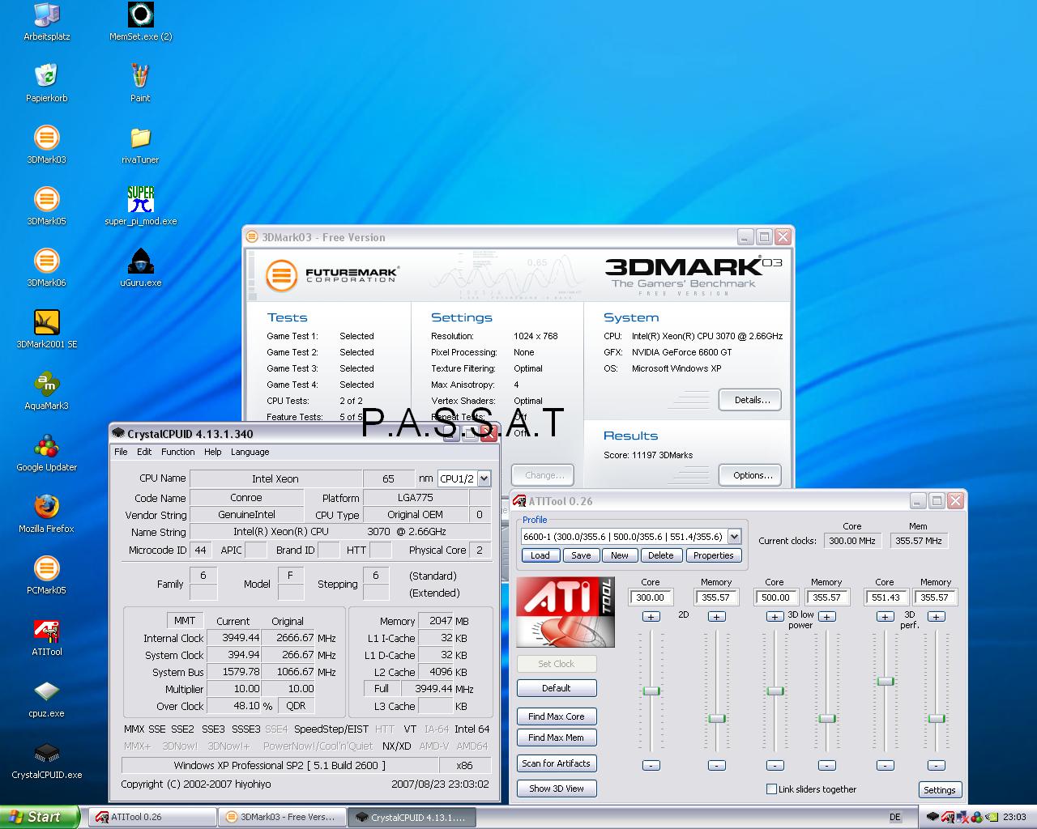This screenshot has width=1037, height=829.
Task: Open the Edit menu in CrystalCPUID
Action: click(x=144, y=452)
